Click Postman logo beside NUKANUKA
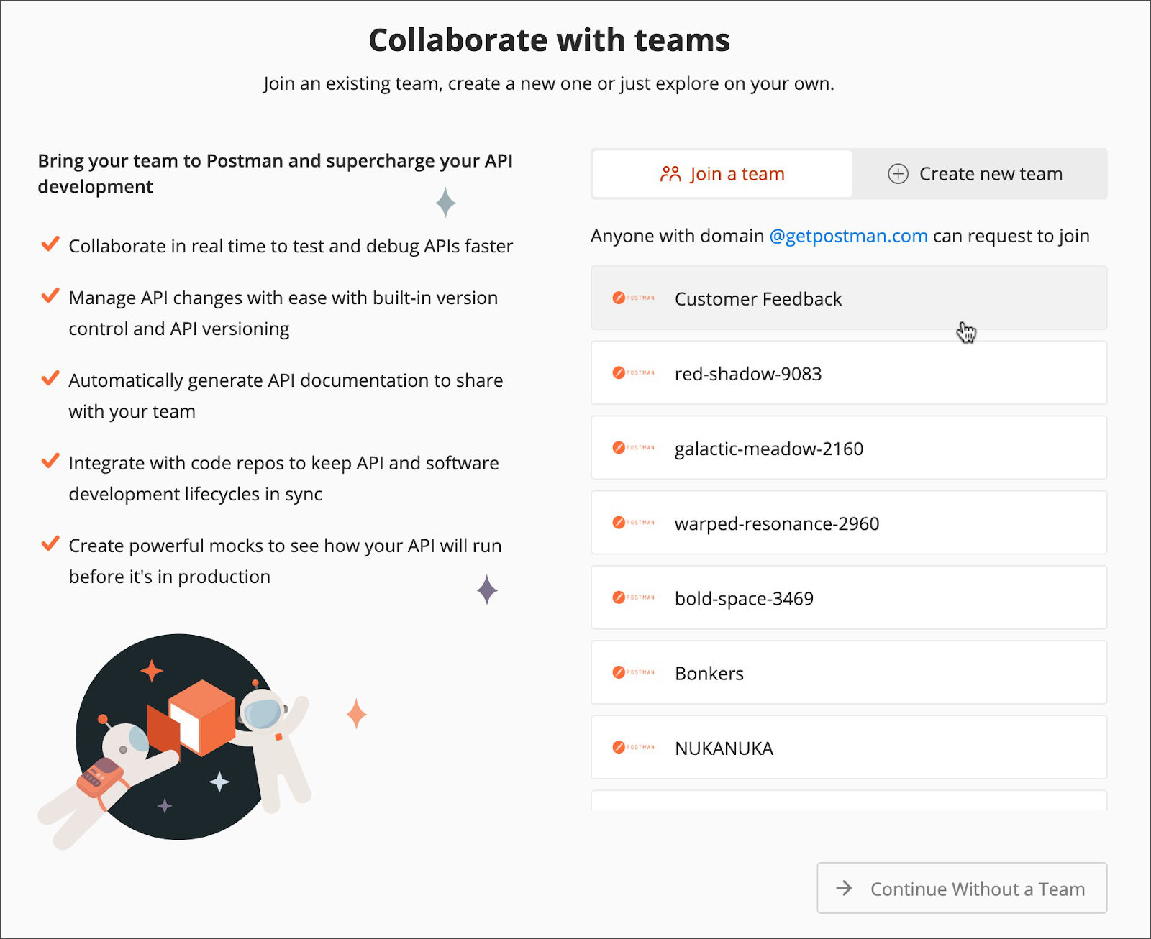The image size is (1151, 939). (633, 746)
